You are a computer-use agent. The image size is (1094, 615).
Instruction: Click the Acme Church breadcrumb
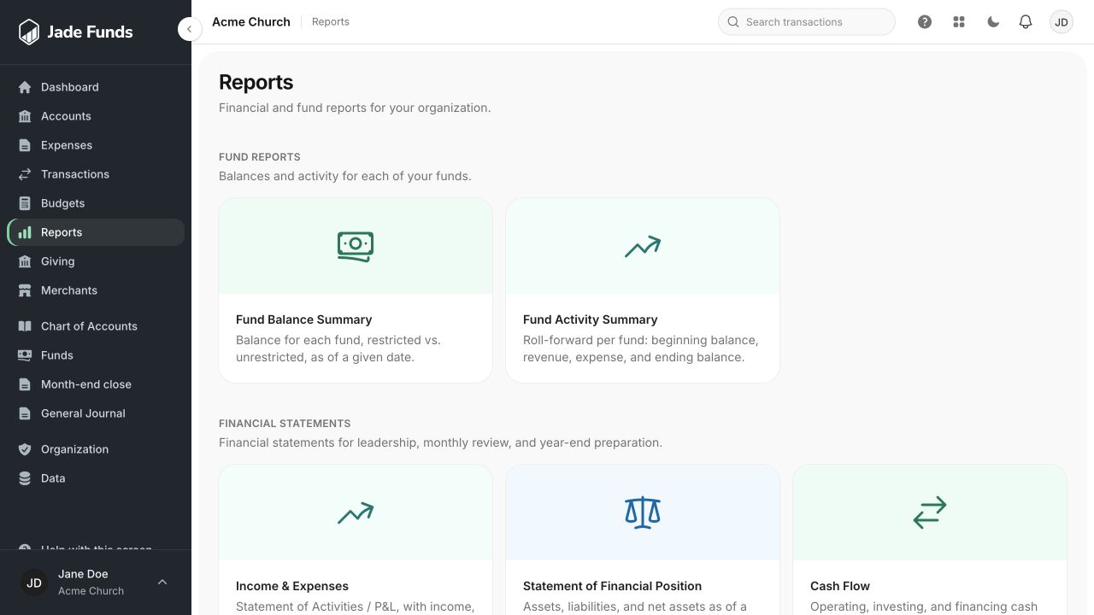(x=251, y=22)
